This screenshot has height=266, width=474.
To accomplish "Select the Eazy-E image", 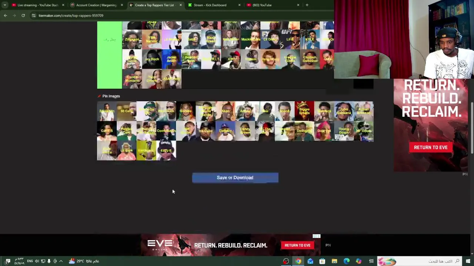I will point(166,151).
